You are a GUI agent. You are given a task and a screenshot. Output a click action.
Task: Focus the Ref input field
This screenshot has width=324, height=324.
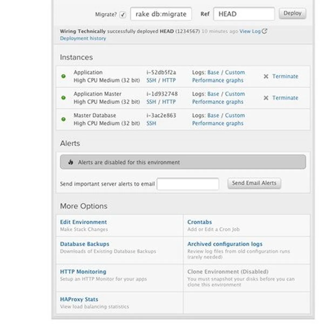click(244, 14)
